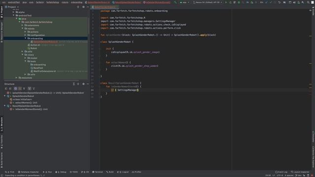This screenshot has width=315, height=177.
Task: Click the Undo arrow in toolbar
Action: pos(279,2)
